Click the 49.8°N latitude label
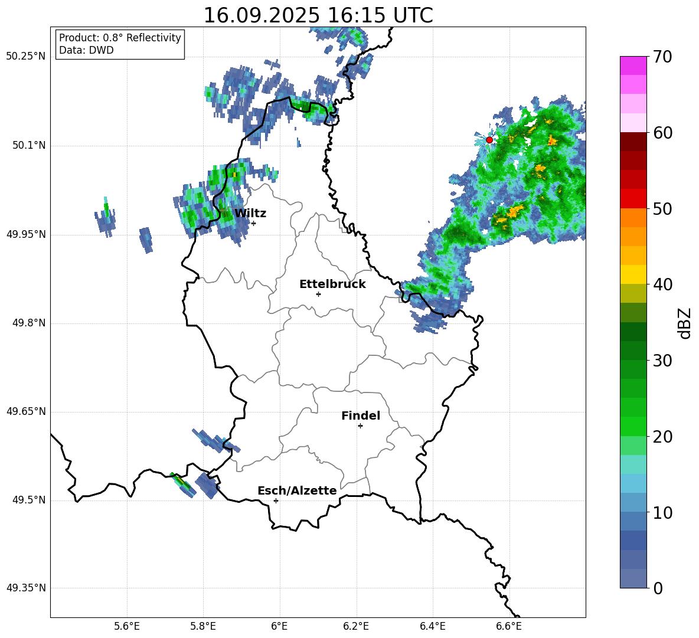The height and width of the screenshot is (638, 699). (29, 323)
